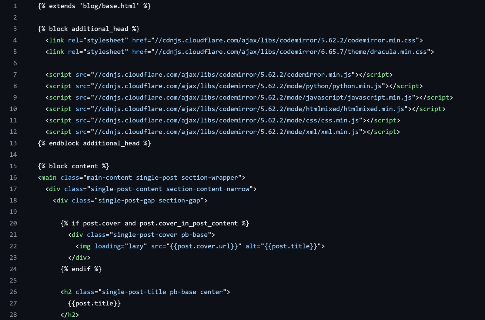Click line number 1 in the gutter

(15, 6)
